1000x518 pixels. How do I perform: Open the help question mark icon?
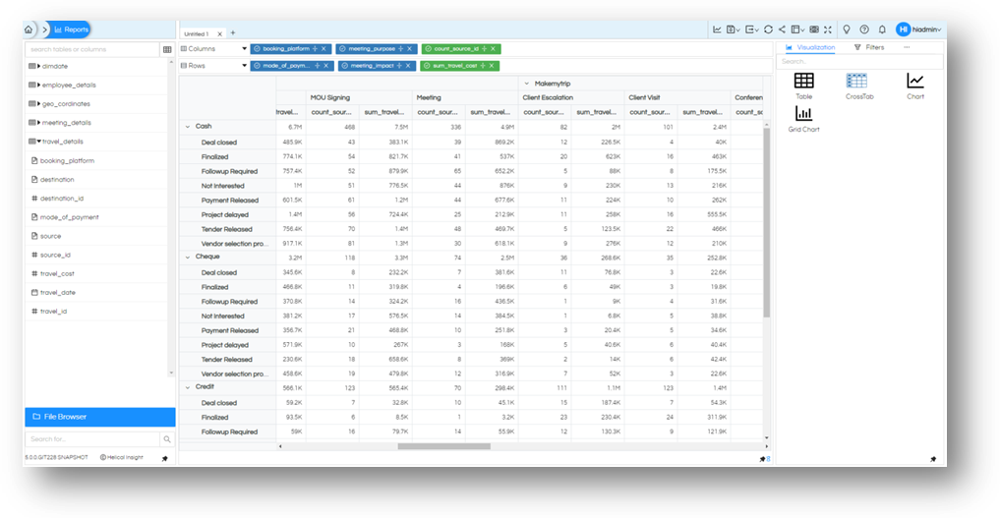click(x=864, y=29)
